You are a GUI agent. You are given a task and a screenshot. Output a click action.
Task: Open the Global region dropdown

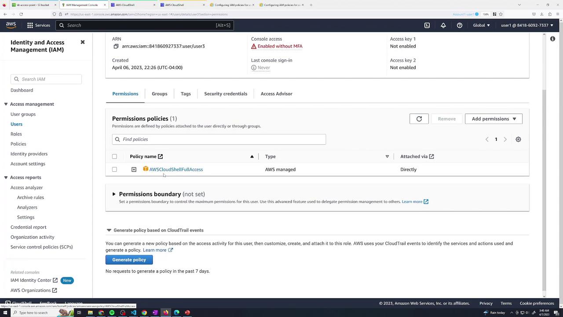[x=481, y=25]
